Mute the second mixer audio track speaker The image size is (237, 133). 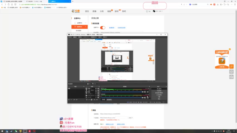pos(145,98)
